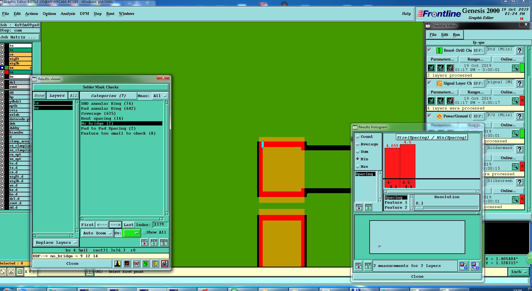532x291 pixels.
Task: Click the red measurement snapshot icon
Action: tap(127, 264)
